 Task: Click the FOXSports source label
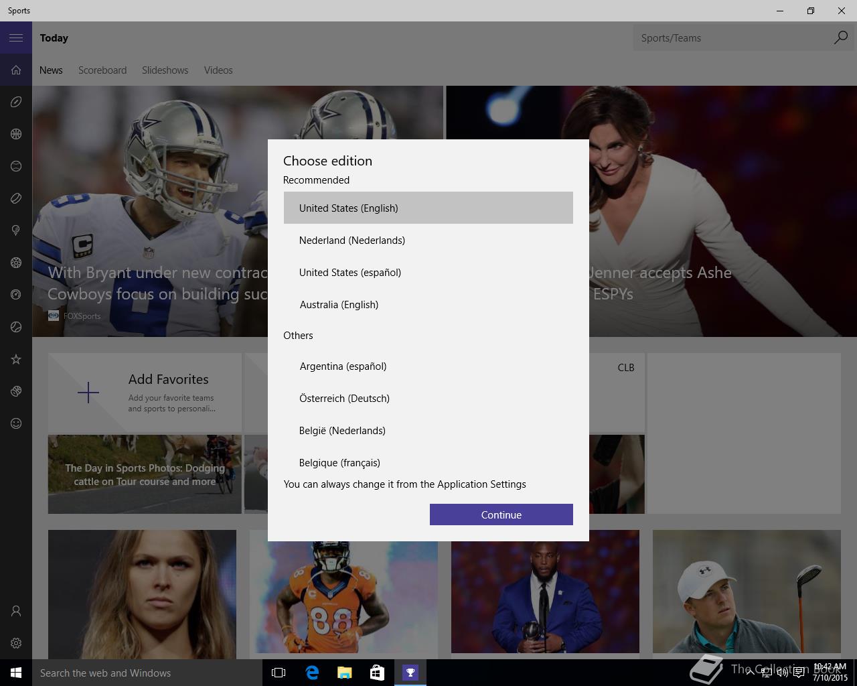tap(82, 316)
